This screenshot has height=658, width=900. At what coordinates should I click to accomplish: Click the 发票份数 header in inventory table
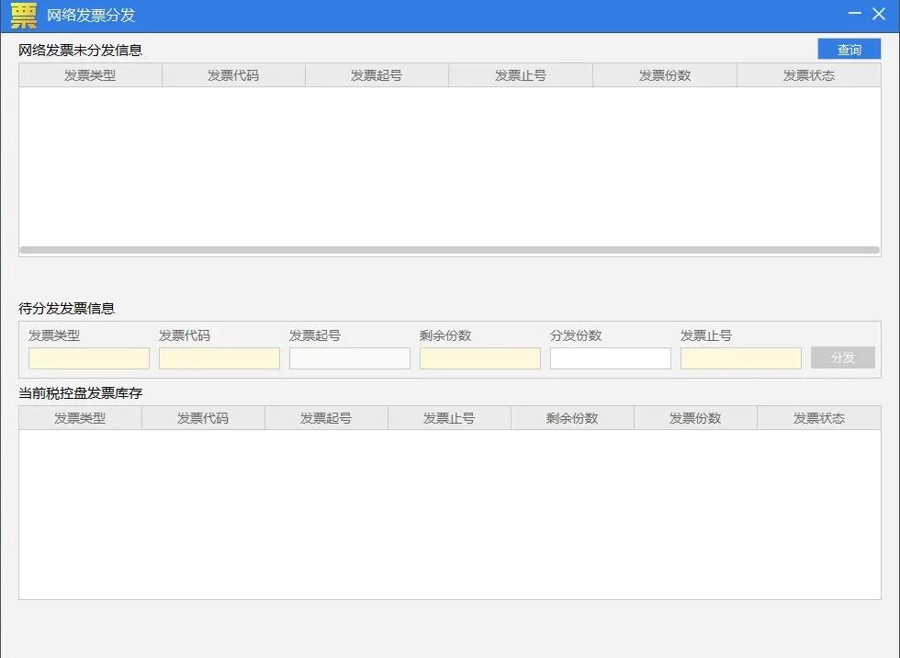point(695,417)
